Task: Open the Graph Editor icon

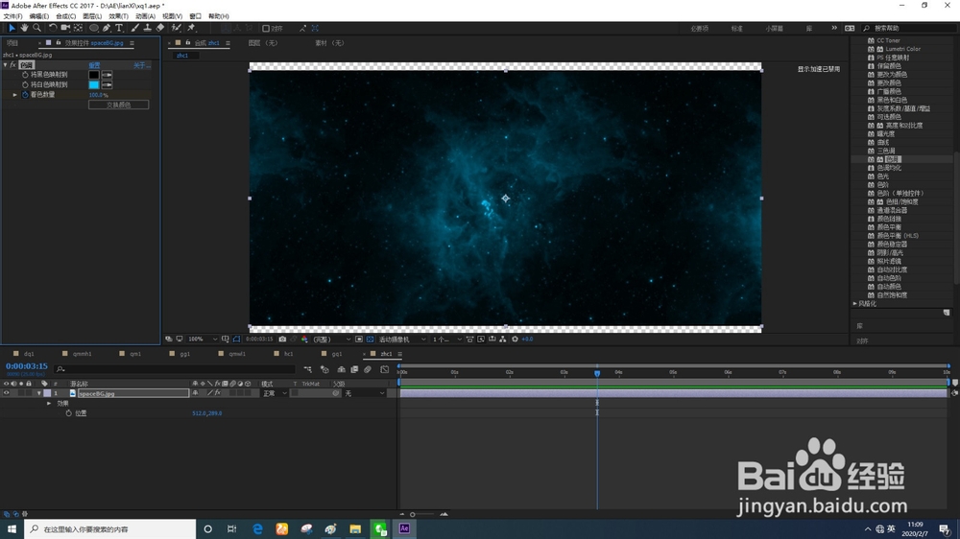Action: (x=385, y=369)
